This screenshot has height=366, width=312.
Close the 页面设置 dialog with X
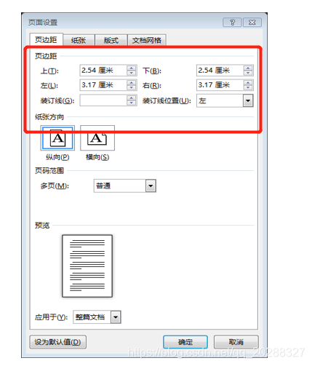coord(252,23)
